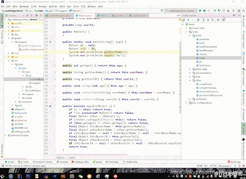Open Photoshop from the taskbar
Image resolution: width=246 pixels, height=179 pixels.
[28, 176]
